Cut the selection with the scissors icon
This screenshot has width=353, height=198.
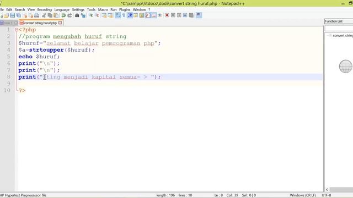click(x=44, y=15)
